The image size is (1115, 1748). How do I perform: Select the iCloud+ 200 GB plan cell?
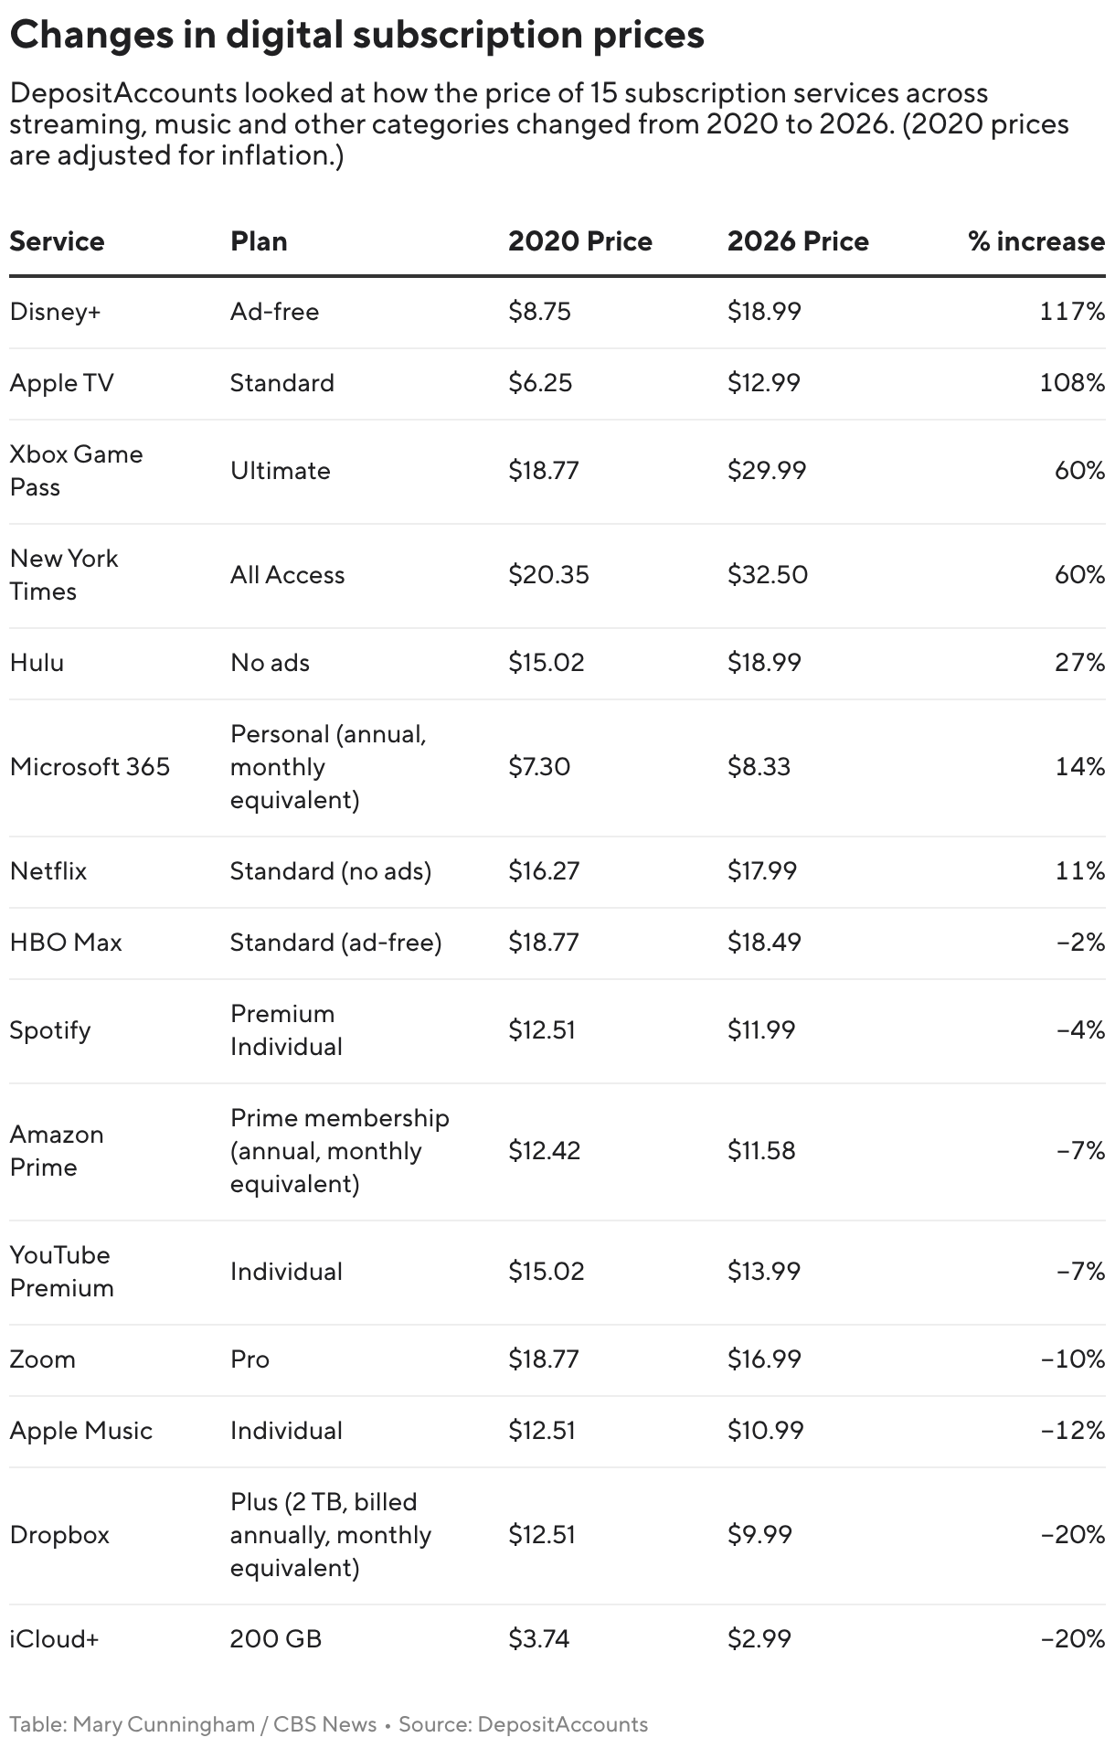pyautogui.click(x=276, y=1639)
